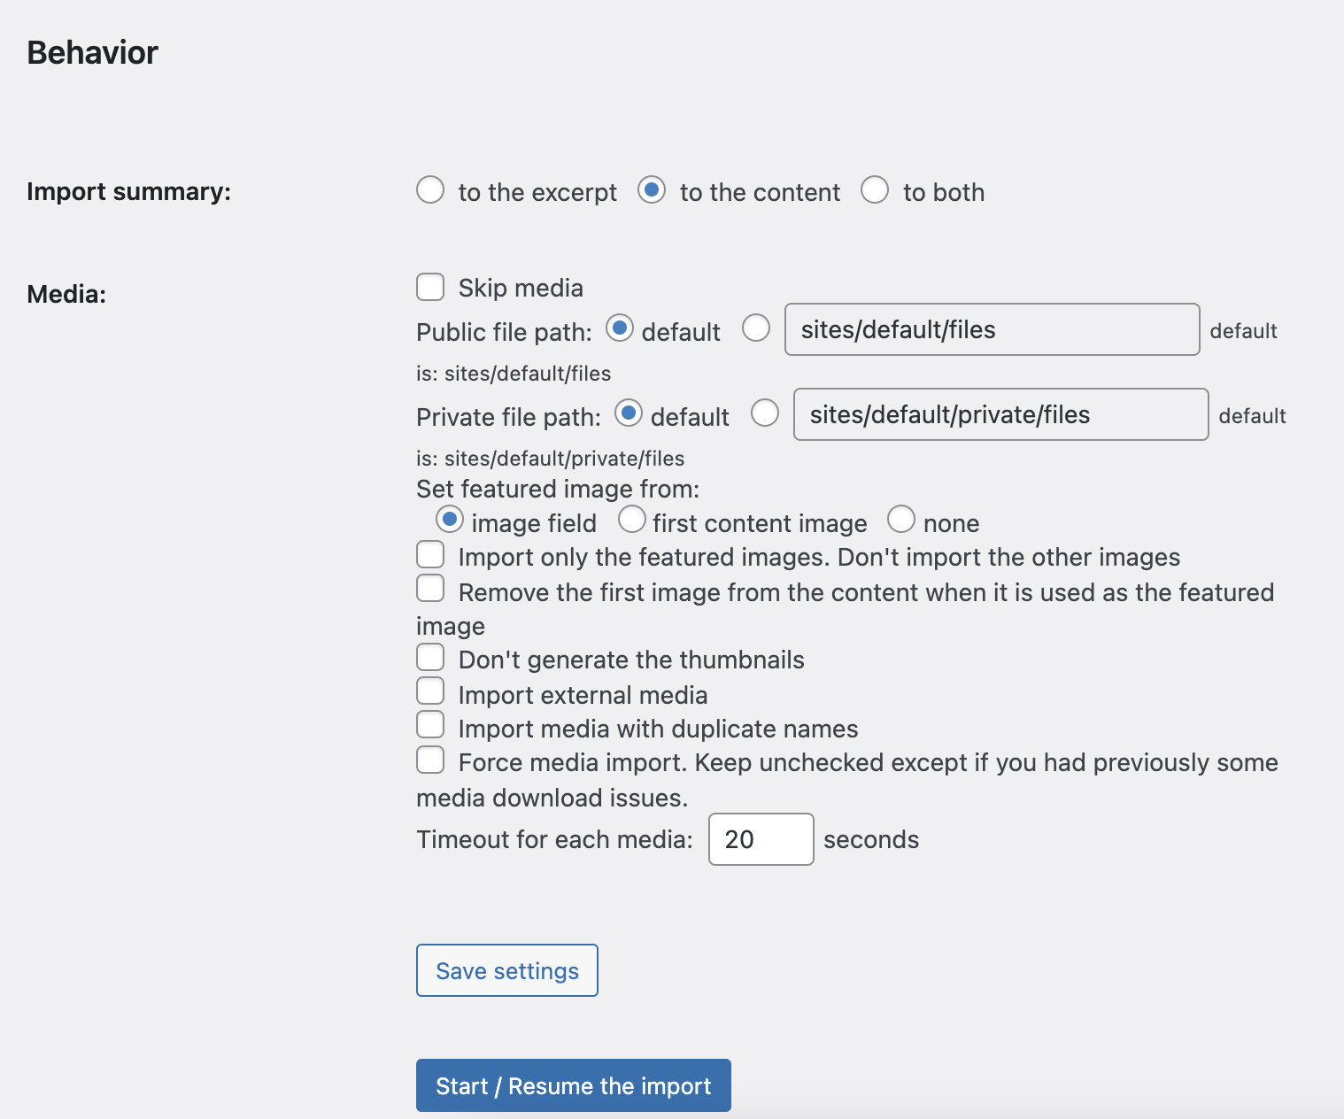Click the Save settings button
The image size is (1344, 1119).
point(507,970)
